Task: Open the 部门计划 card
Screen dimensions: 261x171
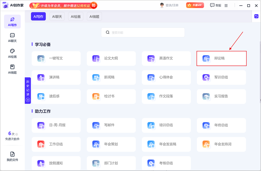Action: click(111, 163)
